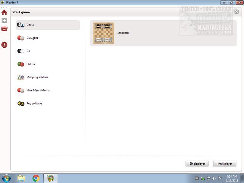The height and width of the screenshot is (183, 244).
Task: Open the red info icon
Action: (4, 45)
